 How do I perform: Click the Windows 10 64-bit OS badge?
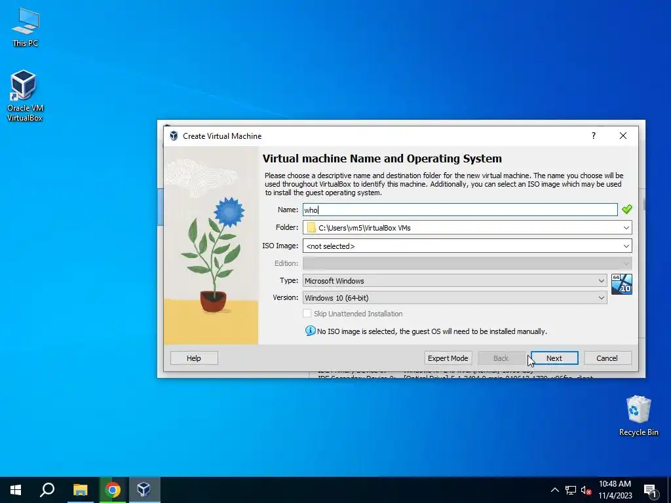point(621,284)
